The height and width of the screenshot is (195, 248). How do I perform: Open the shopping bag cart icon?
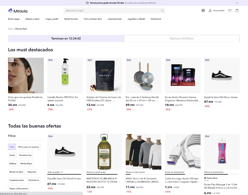tap(237, 10)
